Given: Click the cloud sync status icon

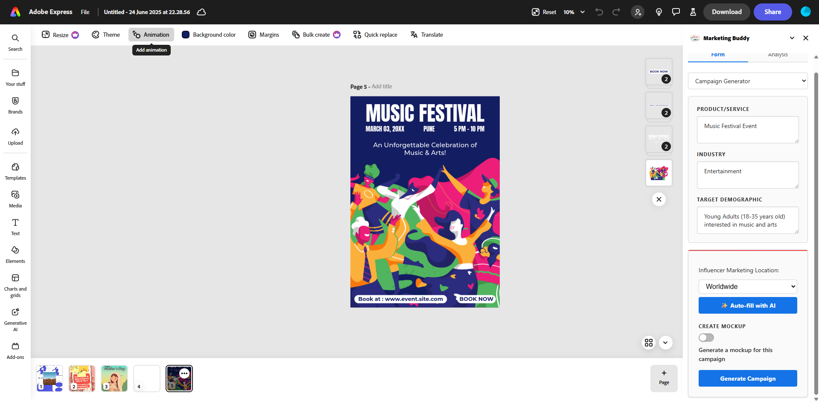Looking at the screenshot, I should click(x=201, y=12).
